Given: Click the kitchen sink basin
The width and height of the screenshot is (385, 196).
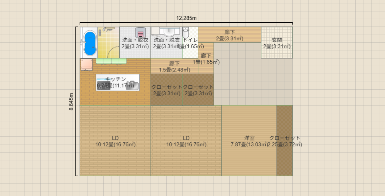Looking at the screenshot, I should pyautogui.click(x=132, y=85).
